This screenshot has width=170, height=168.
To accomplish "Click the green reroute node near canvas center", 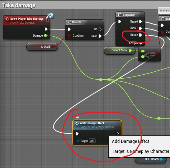I will (101, 80).
